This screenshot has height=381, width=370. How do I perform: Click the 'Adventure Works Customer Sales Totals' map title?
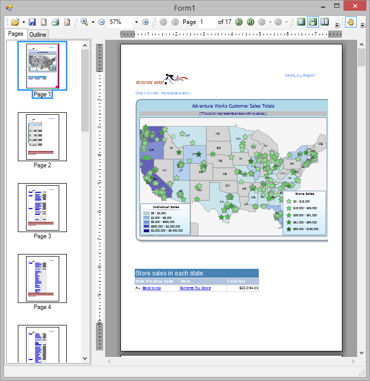click(233, 106)
